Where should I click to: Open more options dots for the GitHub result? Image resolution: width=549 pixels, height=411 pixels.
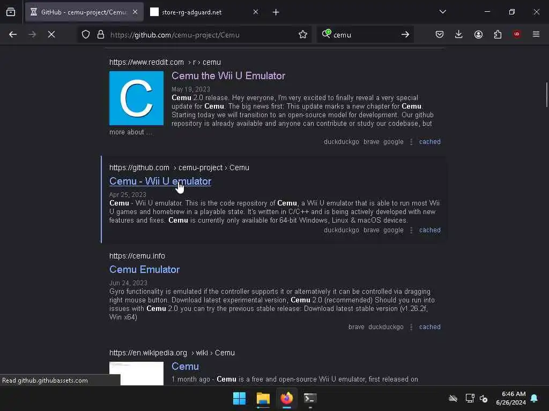click(411, 230)
